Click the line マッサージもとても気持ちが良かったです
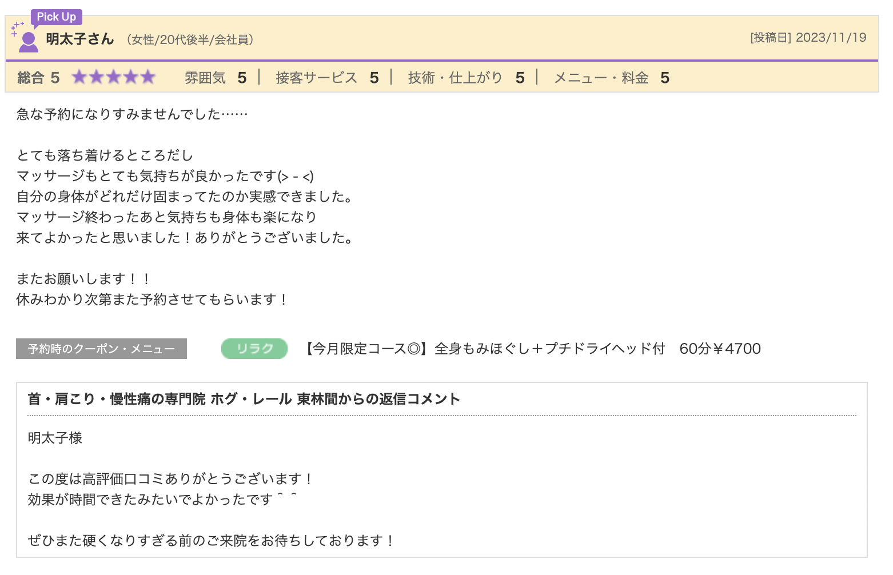The height and width of the screenshot is (575, 893). click(165, 176)
